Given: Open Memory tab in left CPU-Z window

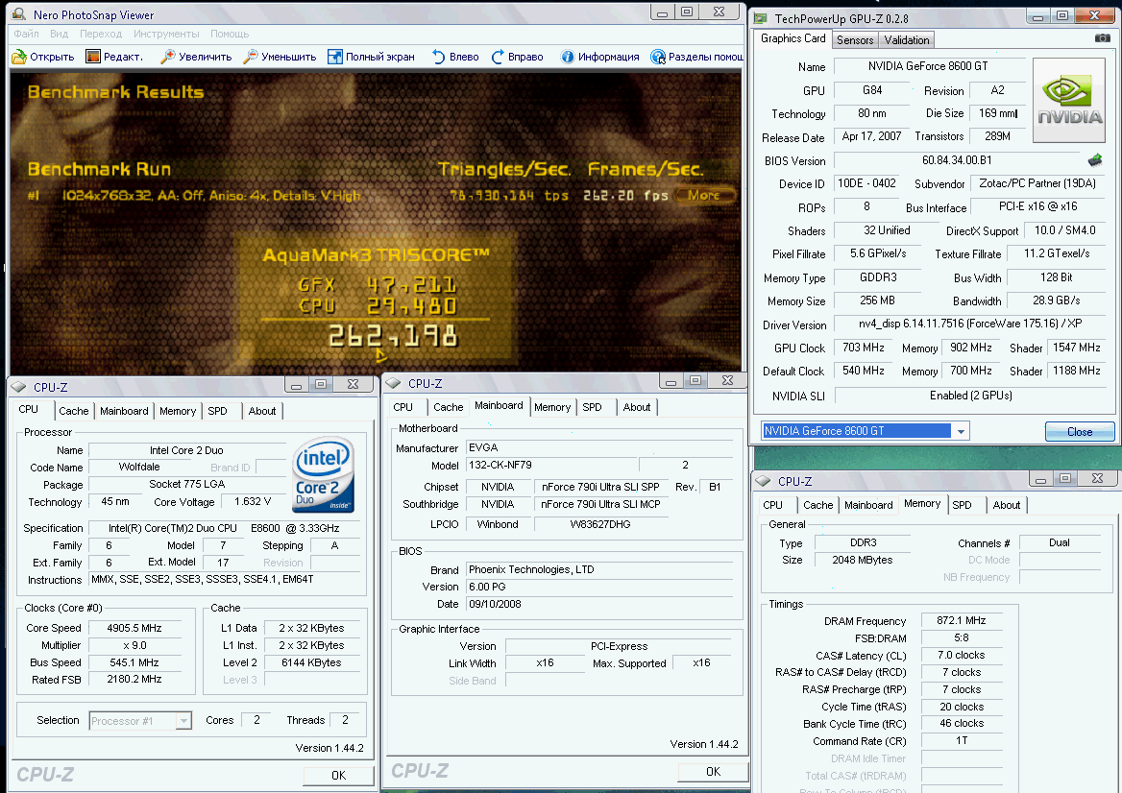Looking at the screenshot, I should tap(178, 411).
